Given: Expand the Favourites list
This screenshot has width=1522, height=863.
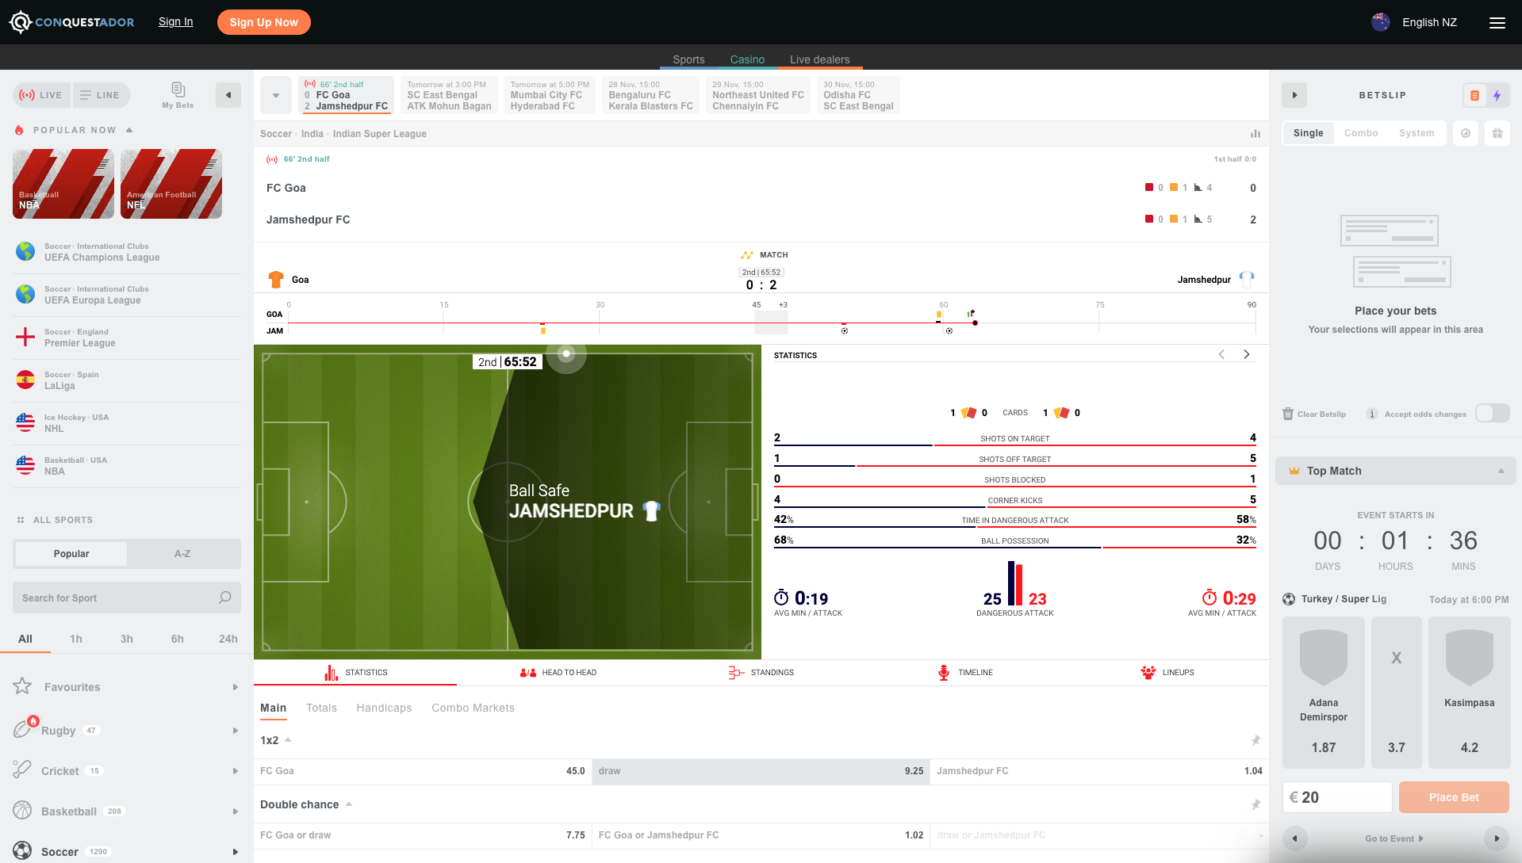Looking at the screenshot, I should click(x=235, y=687).
